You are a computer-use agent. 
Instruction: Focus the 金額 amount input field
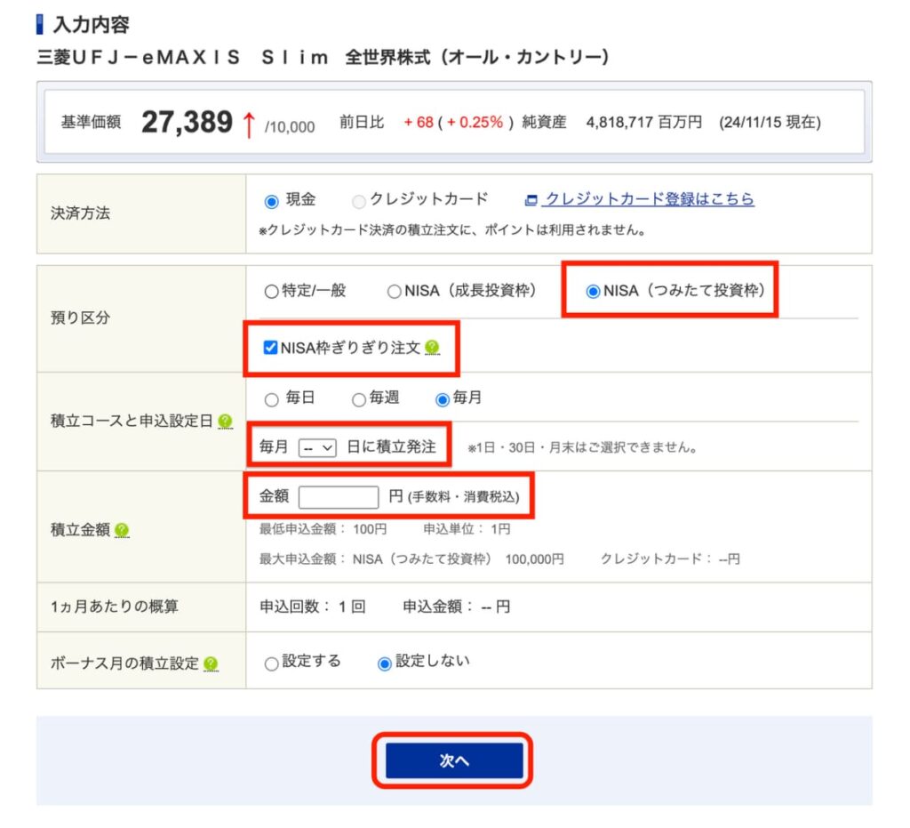pos(339,497)
